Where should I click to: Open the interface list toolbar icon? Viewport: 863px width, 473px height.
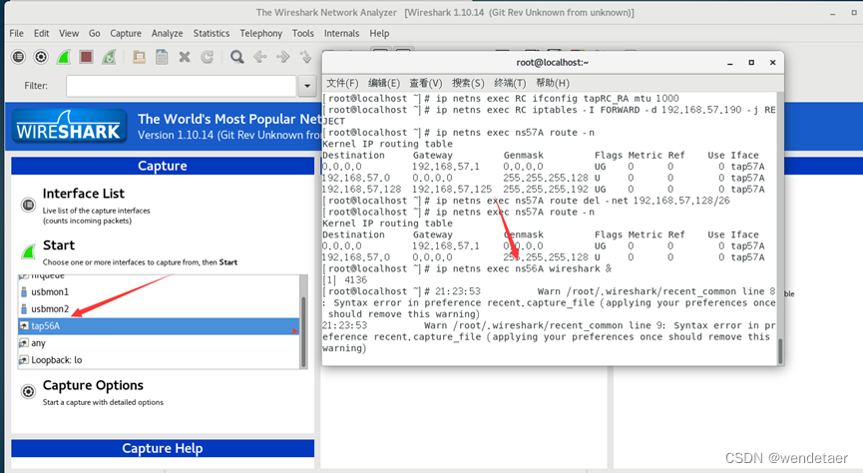(x=19, y=57)
